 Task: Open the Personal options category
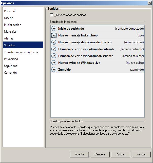click(10, 11)
